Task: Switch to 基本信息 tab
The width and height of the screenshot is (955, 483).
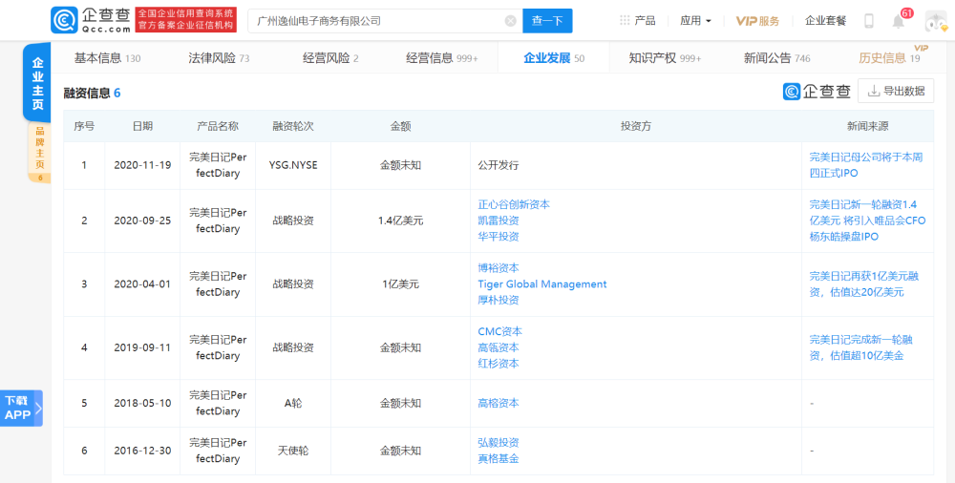Action: click(x=107, y=58)
